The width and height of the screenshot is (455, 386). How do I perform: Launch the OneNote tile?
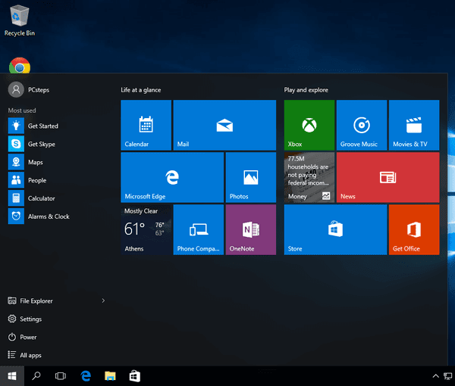251,229
